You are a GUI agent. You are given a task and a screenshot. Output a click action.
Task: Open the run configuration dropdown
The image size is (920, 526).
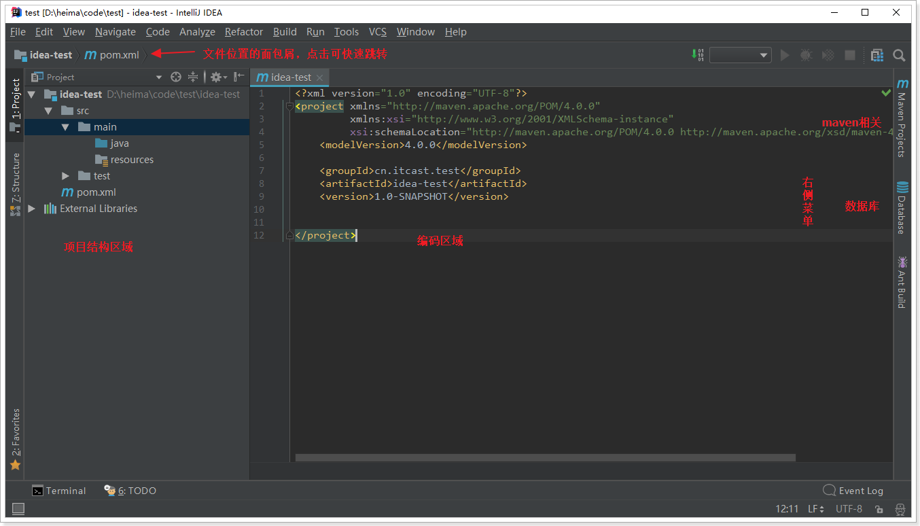(740, 55)
